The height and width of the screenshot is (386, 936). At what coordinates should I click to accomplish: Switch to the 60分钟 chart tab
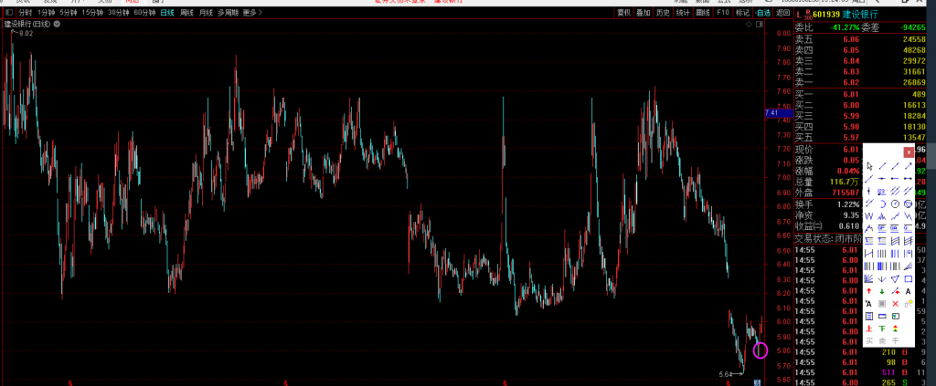(144, 14)
